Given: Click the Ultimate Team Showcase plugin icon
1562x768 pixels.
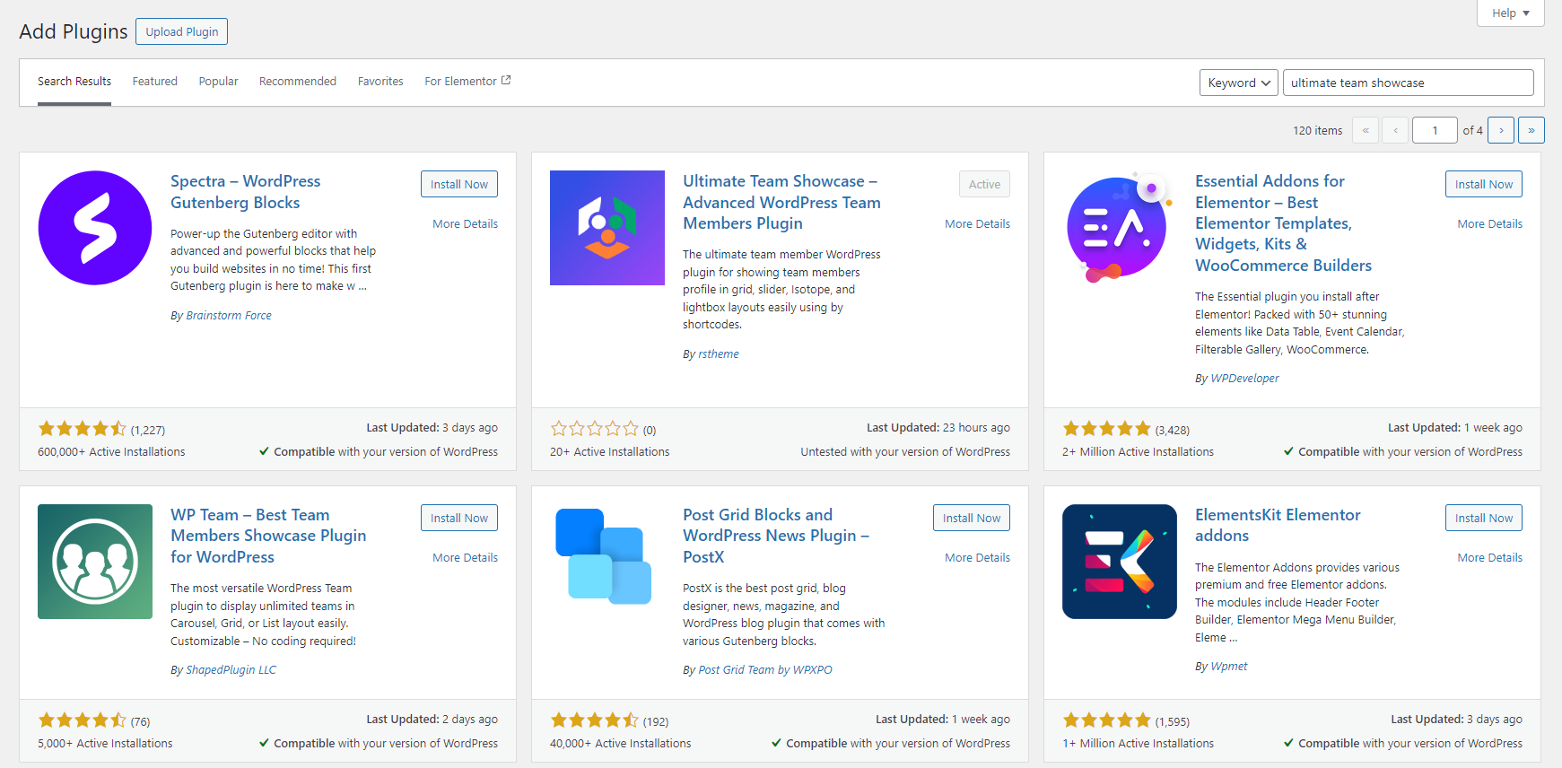Looking at the screenshot, I should coord(607,228).
